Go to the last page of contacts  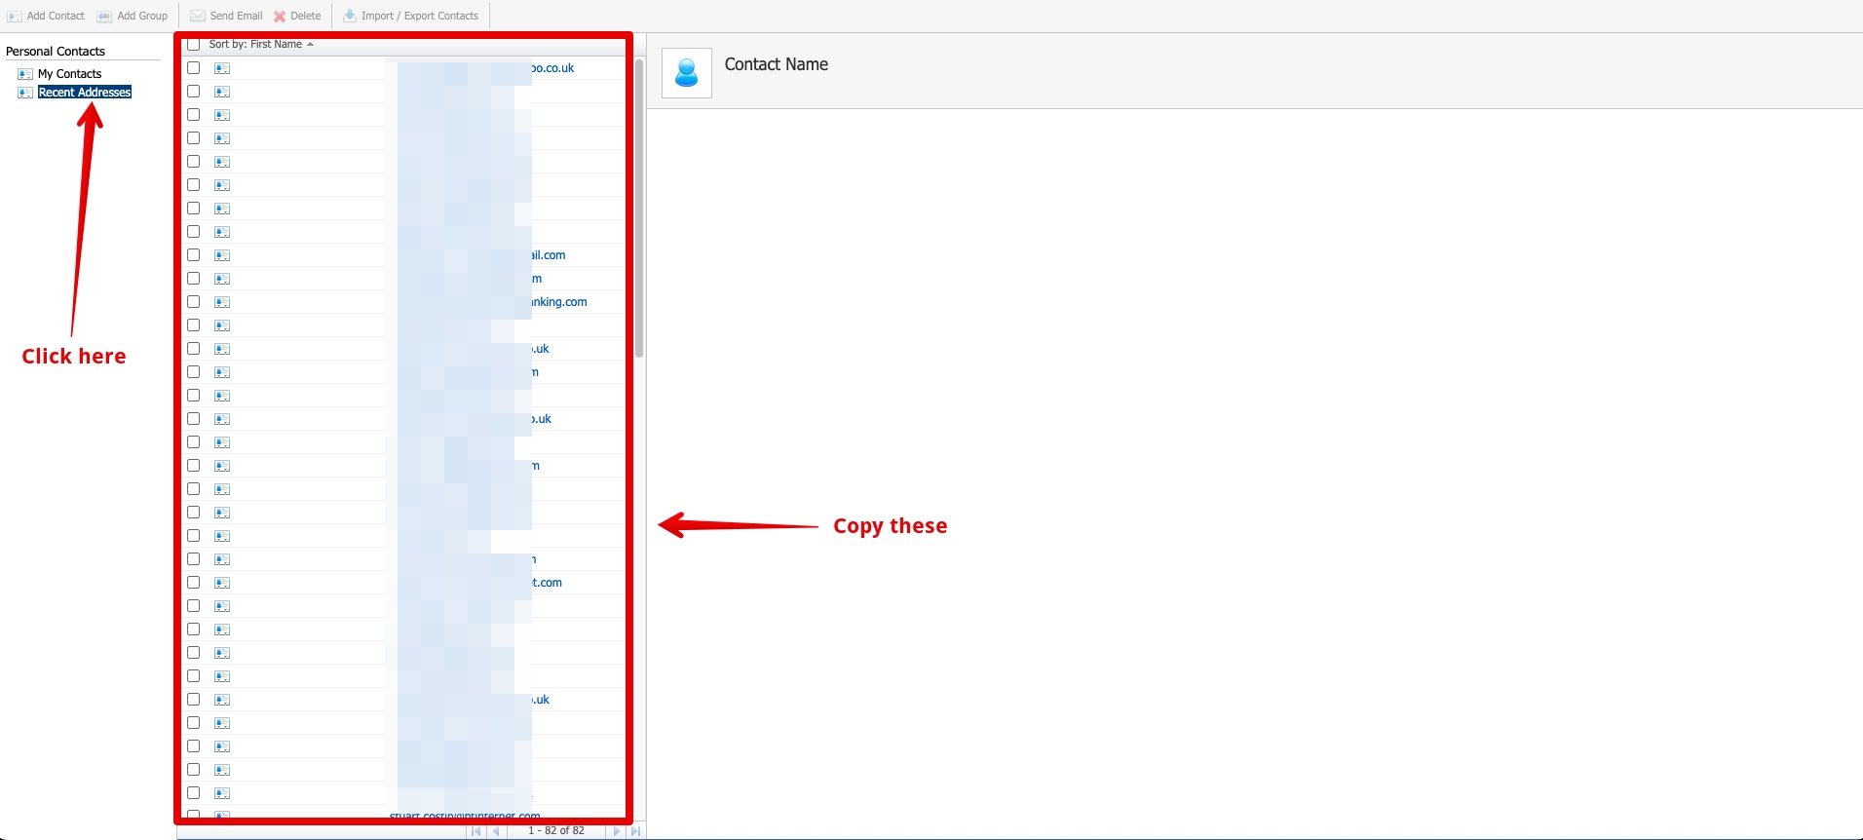tap(635, 831)
